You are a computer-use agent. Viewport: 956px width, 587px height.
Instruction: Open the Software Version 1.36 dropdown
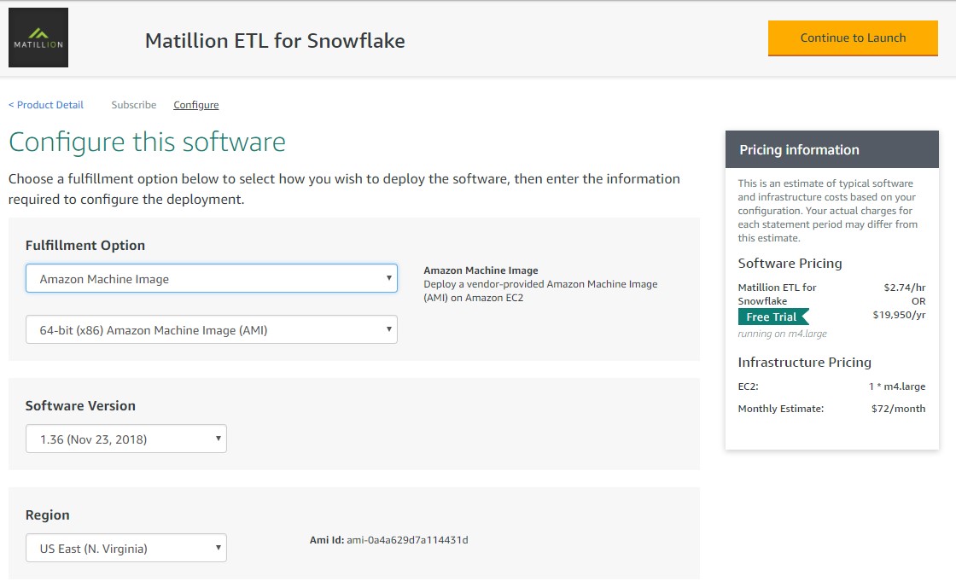126,439
